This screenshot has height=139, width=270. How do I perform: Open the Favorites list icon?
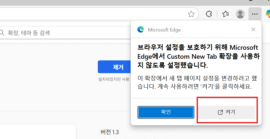click(226, 14)
